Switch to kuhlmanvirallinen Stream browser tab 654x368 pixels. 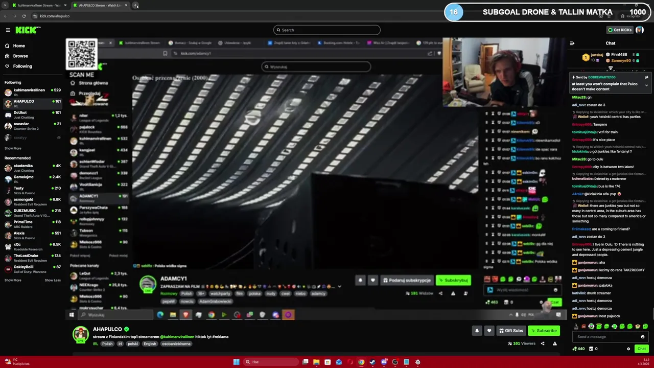39,5
